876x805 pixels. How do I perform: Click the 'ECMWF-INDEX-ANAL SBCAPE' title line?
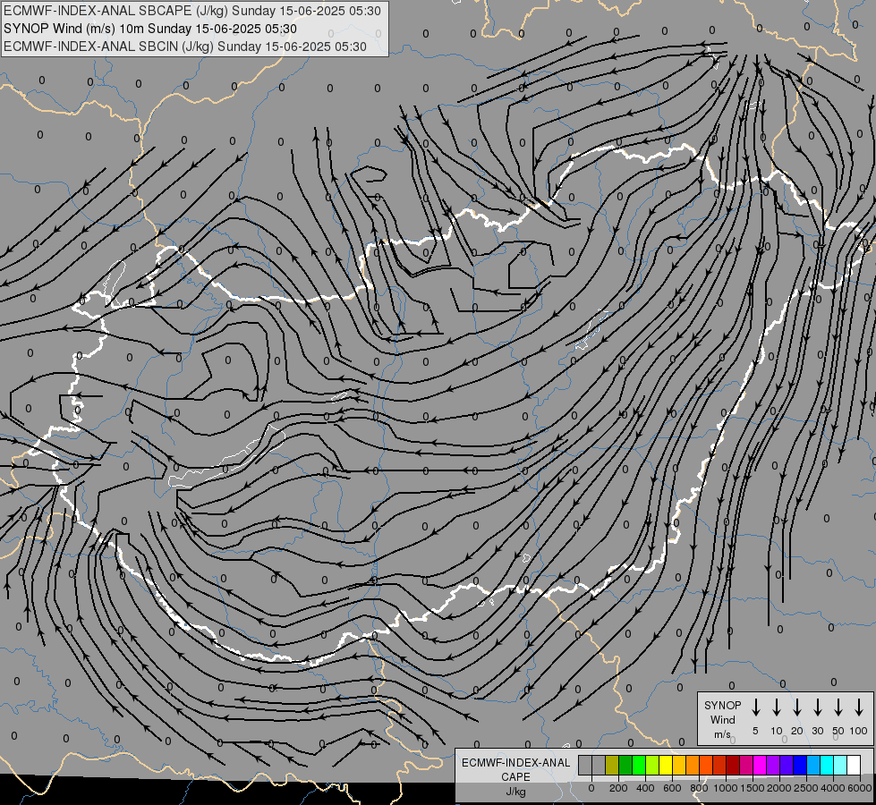192,11
